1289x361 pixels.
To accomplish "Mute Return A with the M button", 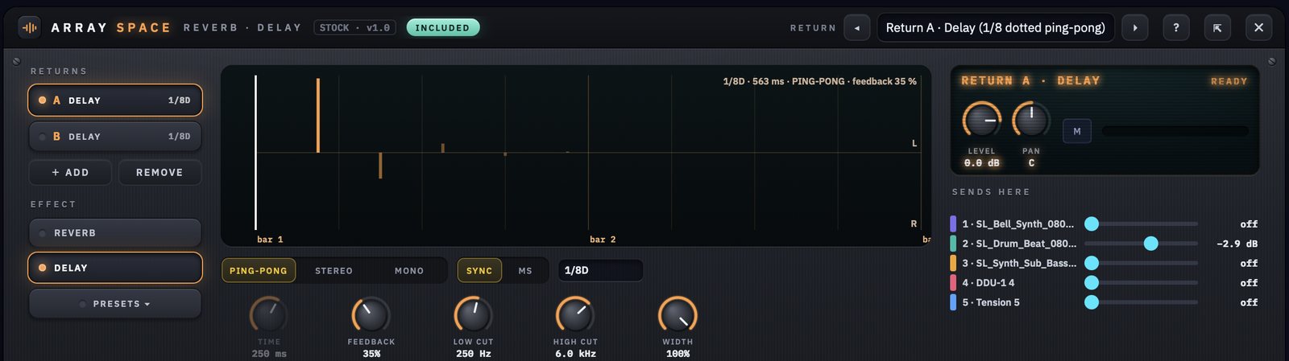I will (1077, 131).
